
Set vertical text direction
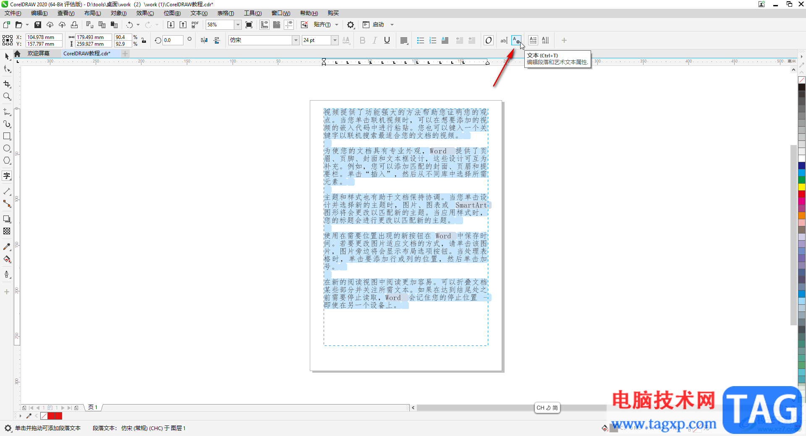pos(545,40)
